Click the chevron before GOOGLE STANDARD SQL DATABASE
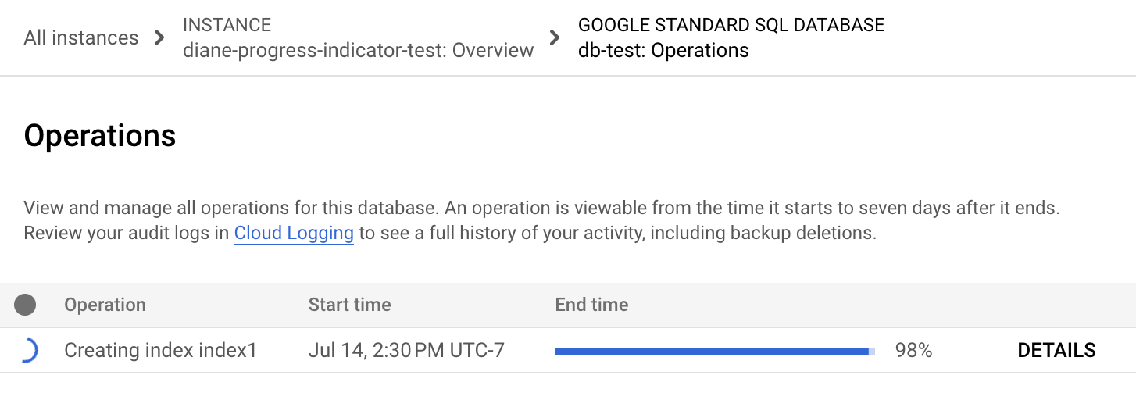Image resolution: width=1136 pixels, height=400 pixels. coord(555,37)
